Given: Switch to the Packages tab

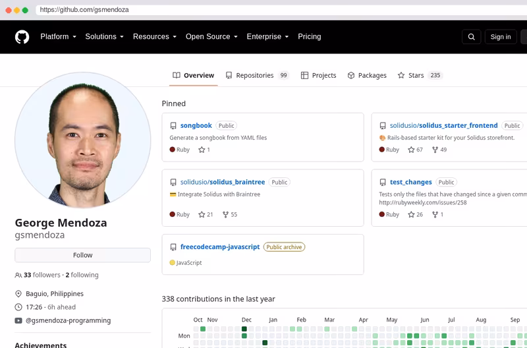Looking at the screenshot, I should 367,75.
